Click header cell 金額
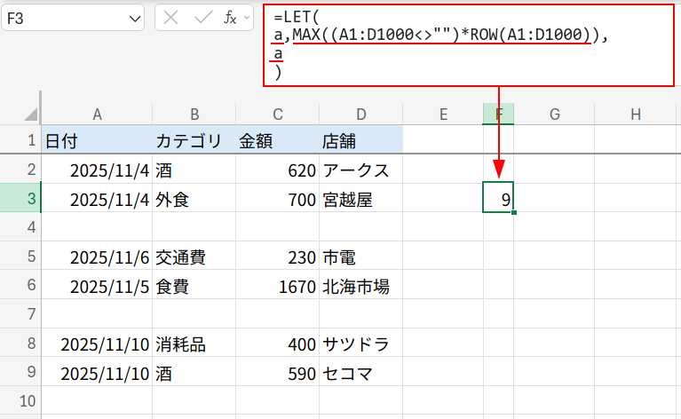Viewport: 681px width, 419px height. pos(278,139)
